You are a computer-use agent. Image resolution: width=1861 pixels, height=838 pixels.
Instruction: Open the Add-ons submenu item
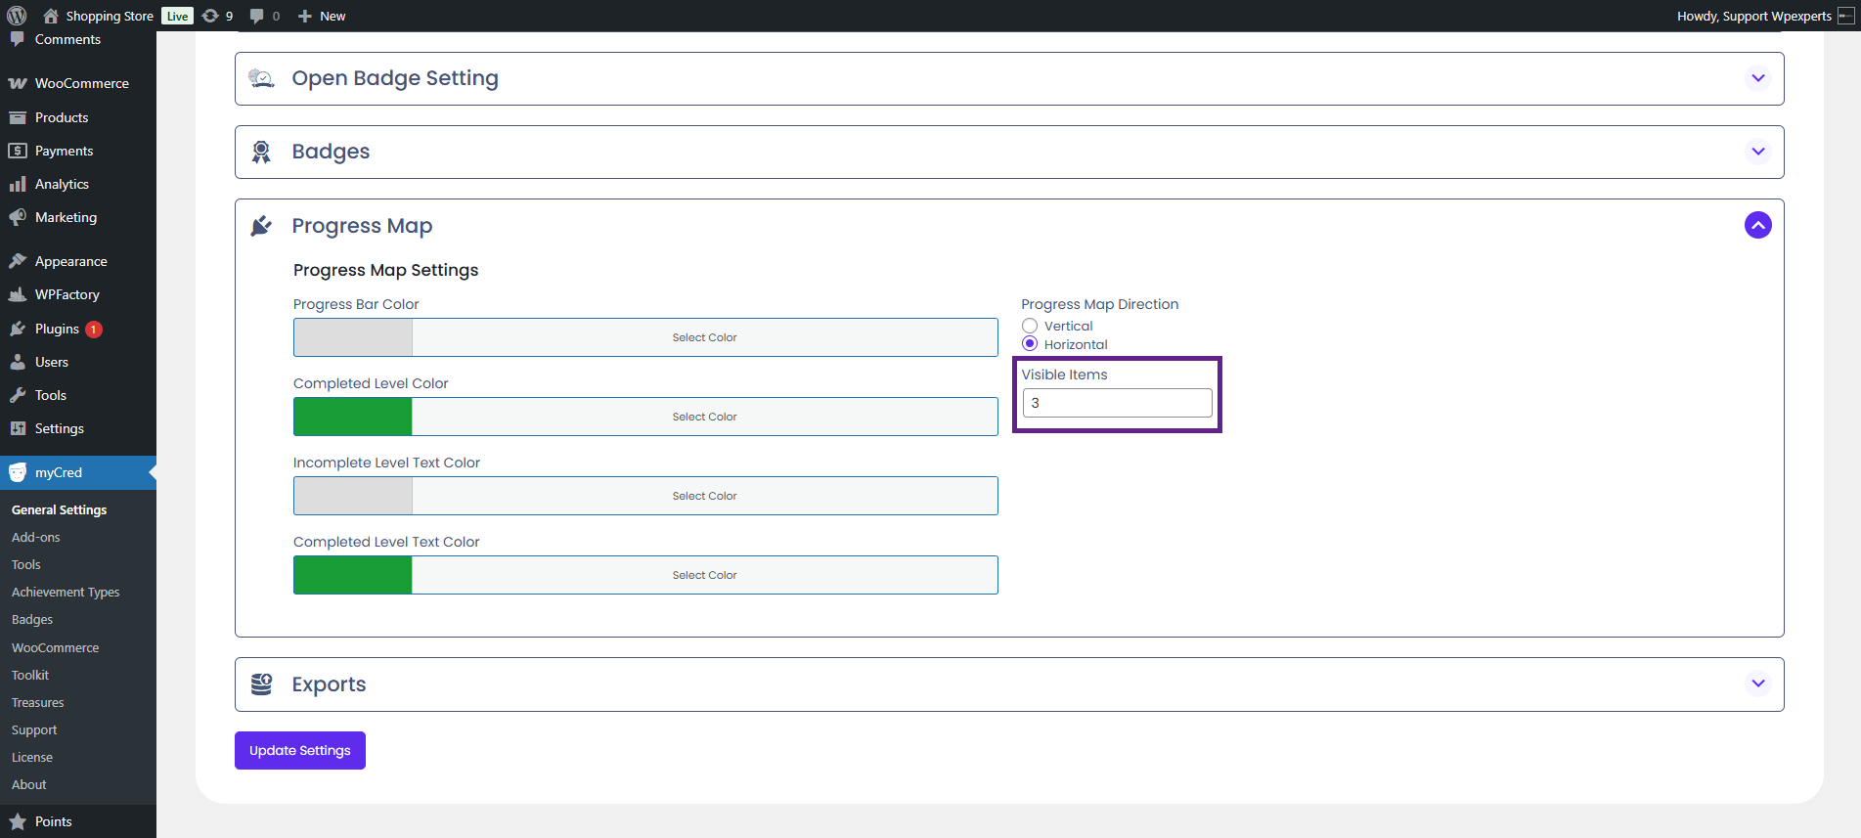[x=36, y=538]
